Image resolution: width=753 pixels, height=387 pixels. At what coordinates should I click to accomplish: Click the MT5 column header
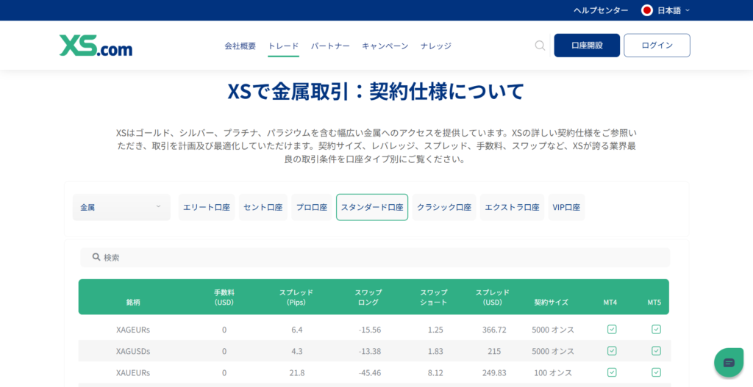[654, 302]
